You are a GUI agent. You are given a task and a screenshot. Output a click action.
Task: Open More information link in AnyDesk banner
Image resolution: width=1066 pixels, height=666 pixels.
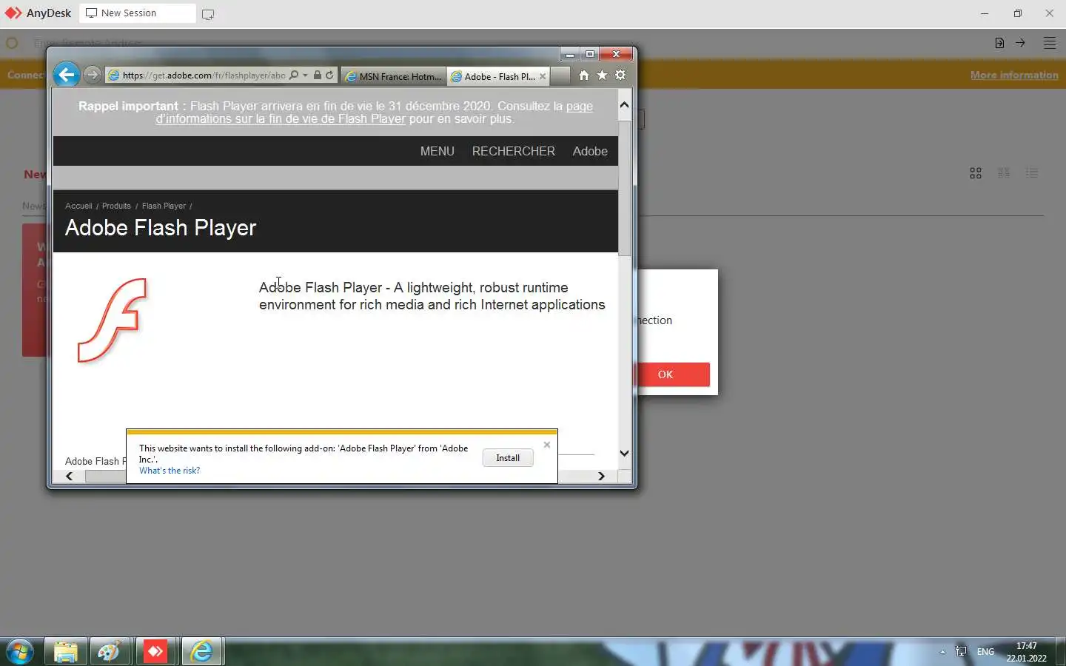tap(1014, 75)
